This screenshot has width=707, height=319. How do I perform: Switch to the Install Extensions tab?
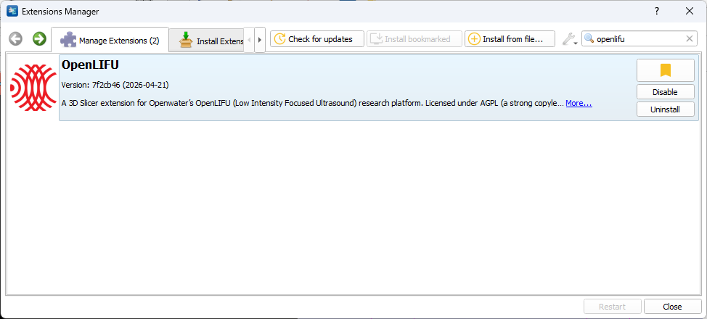click(x=206, y=41)
